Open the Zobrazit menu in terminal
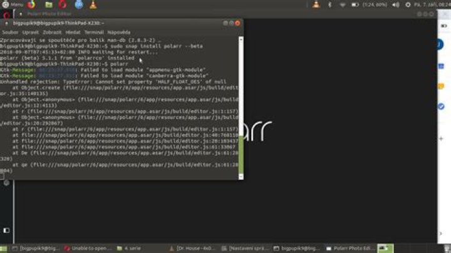Screen dimensions: 451x253 pyautogui.click(x=52, y=33)
